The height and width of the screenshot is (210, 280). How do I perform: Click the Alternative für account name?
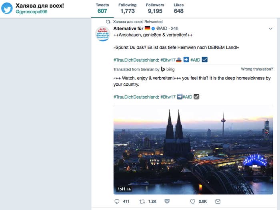point(128,28)
